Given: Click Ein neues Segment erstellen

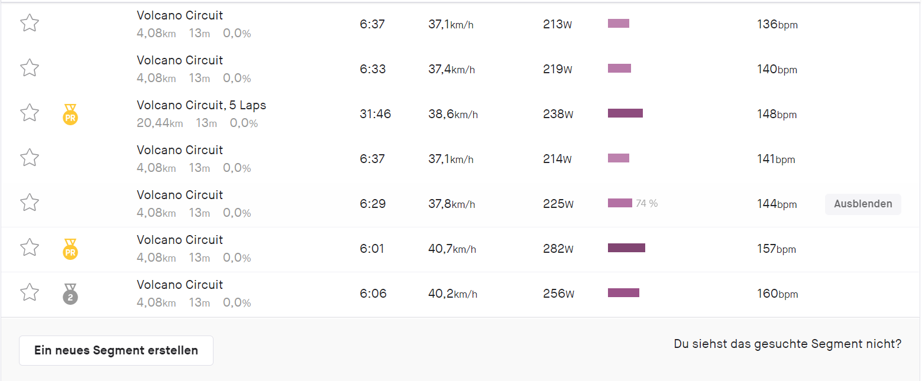Looking at the screenshot, I should [x=116, y=350].
